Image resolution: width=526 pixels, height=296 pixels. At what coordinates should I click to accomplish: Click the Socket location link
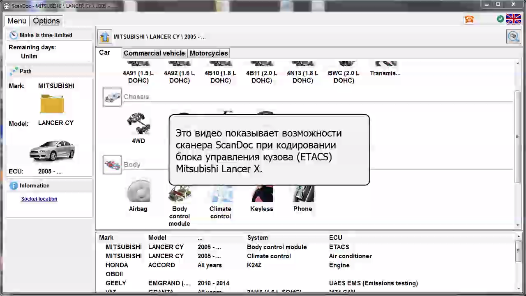39,199
